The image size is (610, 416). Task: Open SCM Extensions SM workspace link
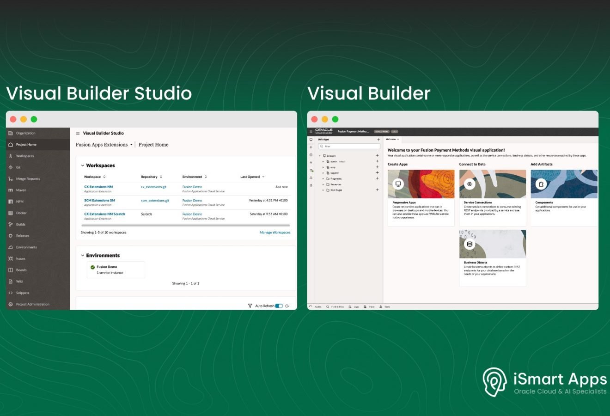[99, 201]
